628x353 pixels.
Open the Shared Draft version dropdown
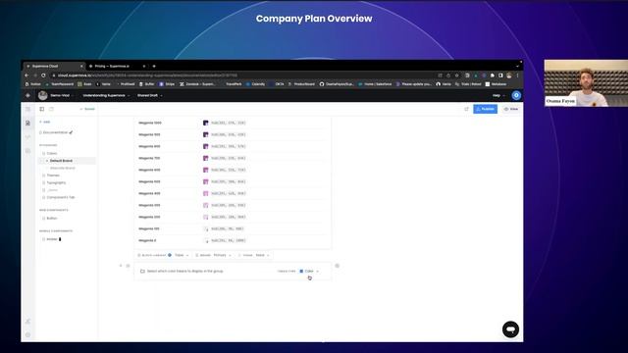coord(150,95)
